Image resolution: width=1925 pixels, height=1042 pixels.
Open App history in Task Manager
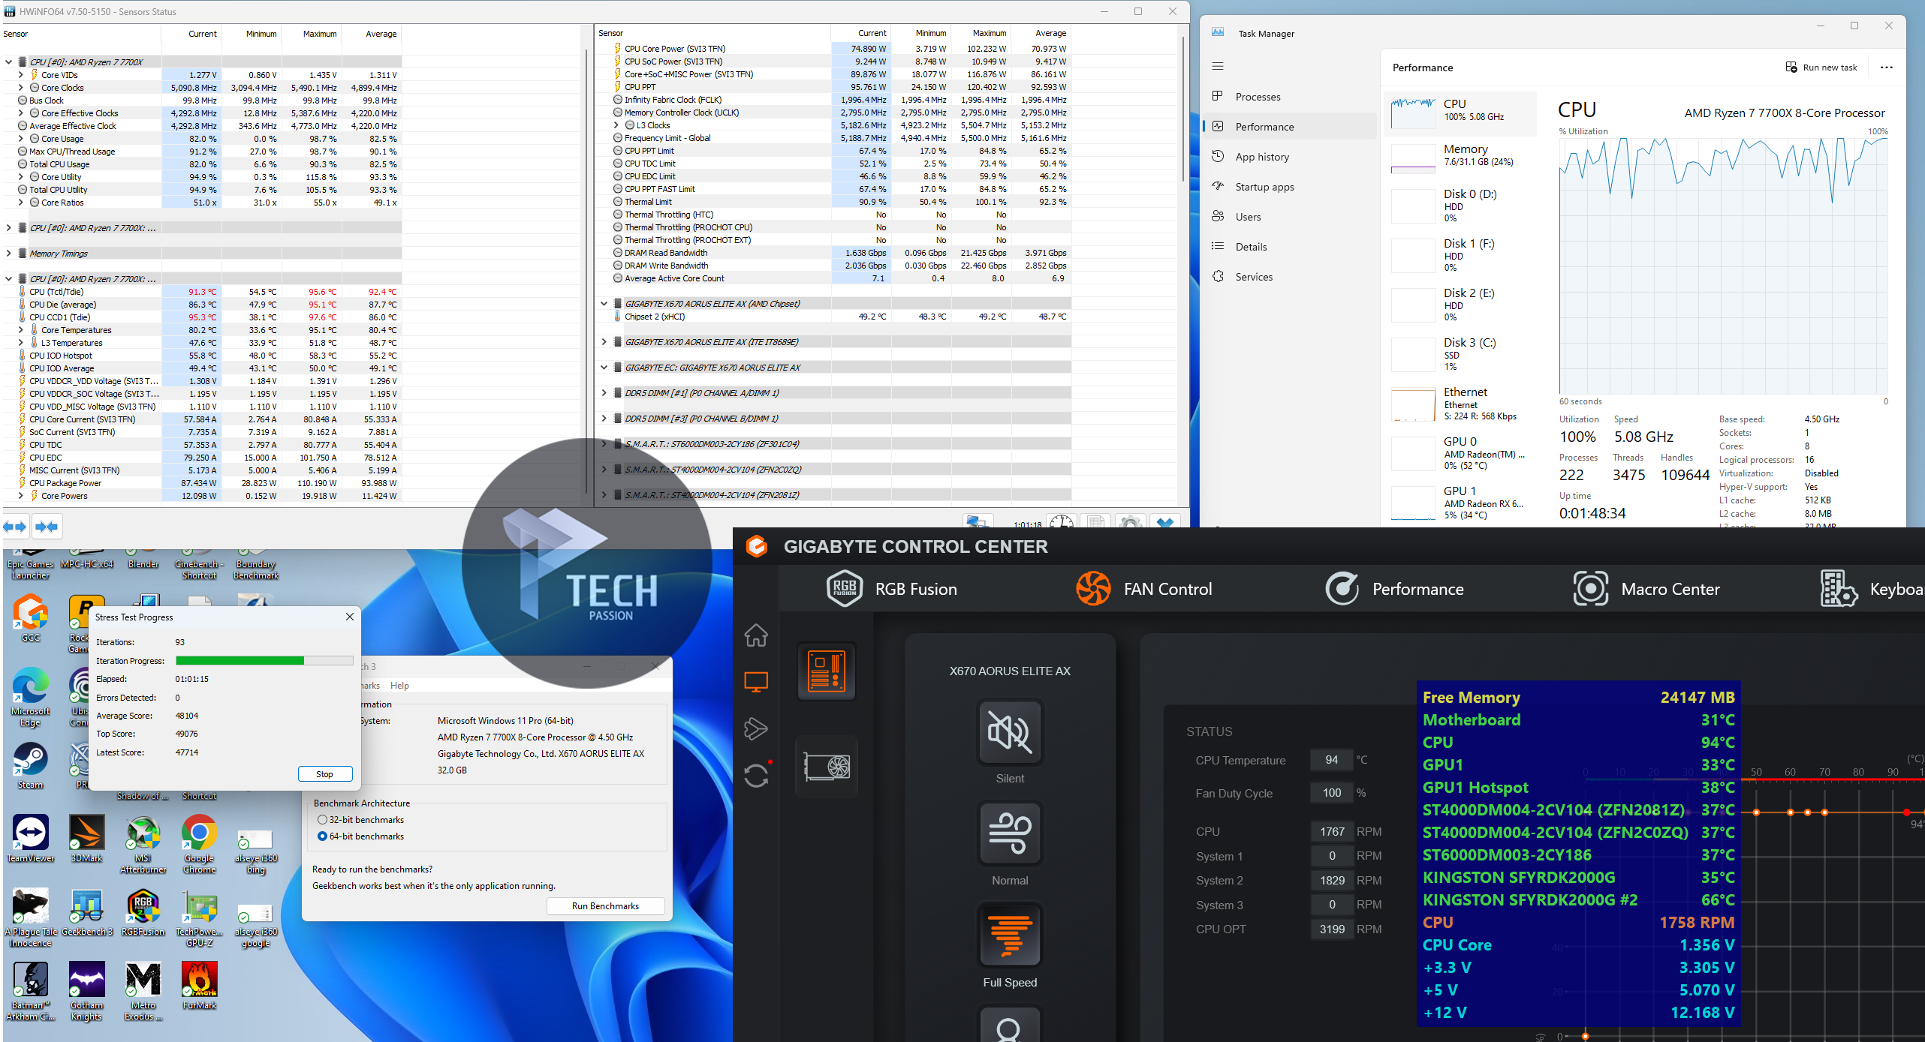[x=1261, y=157]
